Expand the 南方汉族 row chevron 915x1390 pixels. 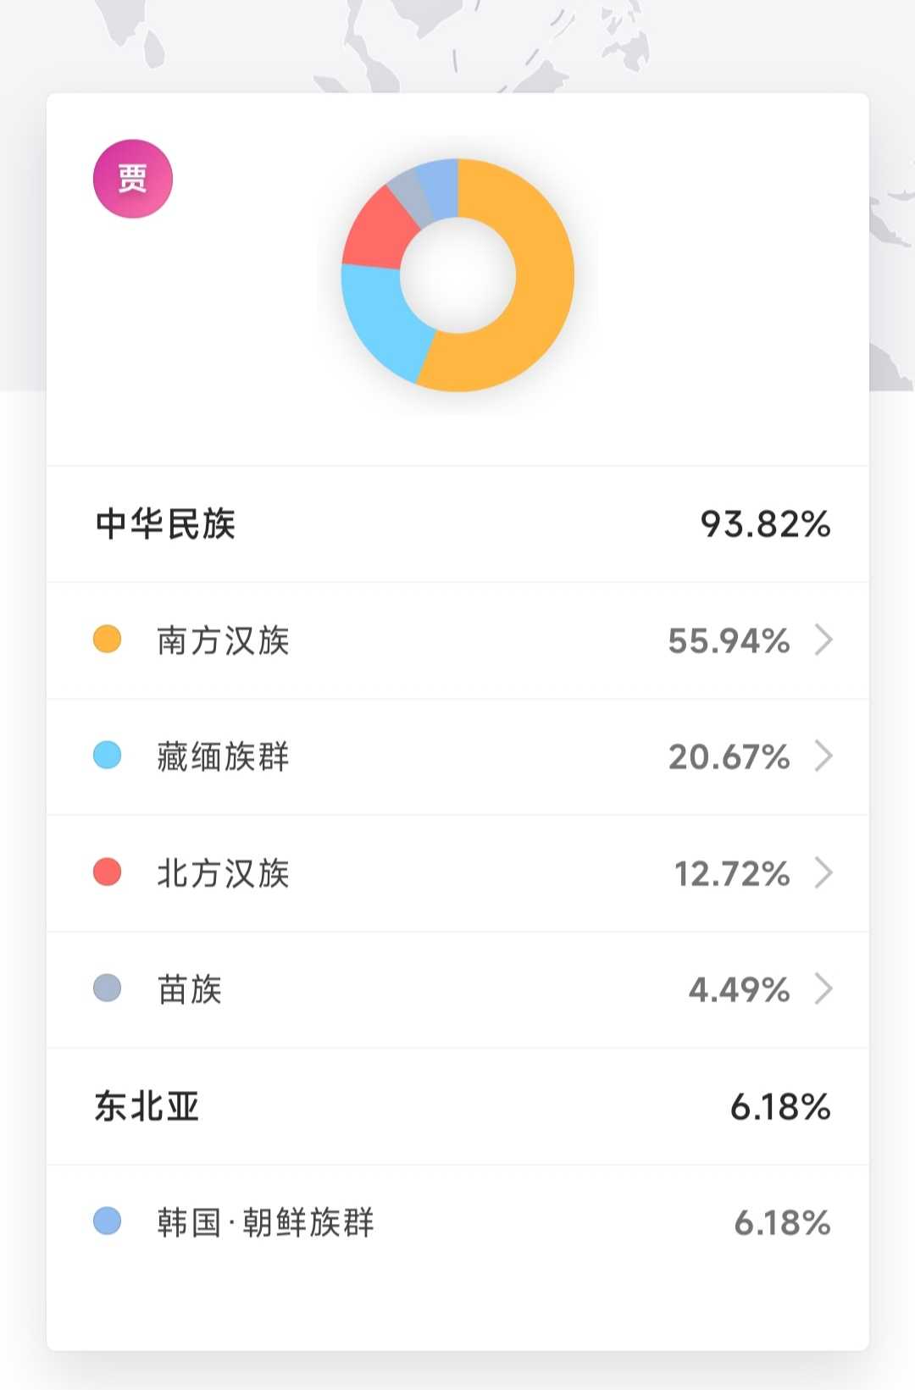coord(823,640)
